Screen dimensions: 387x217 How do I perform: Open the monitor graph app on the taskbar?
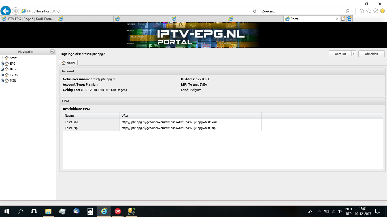click(x=62, y=211)
